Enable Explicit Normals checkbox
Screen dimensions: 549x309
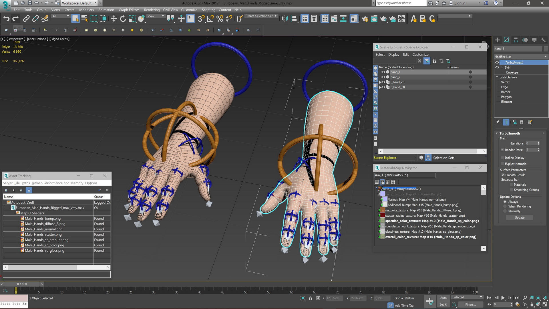tap(502, 164)
